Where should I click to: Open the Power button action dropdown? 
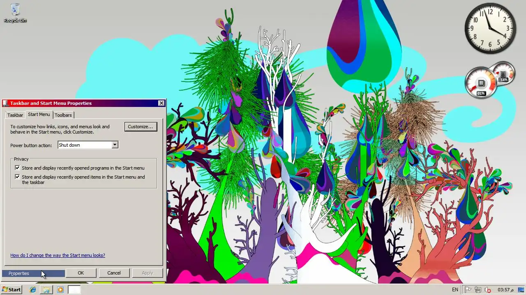88,145
